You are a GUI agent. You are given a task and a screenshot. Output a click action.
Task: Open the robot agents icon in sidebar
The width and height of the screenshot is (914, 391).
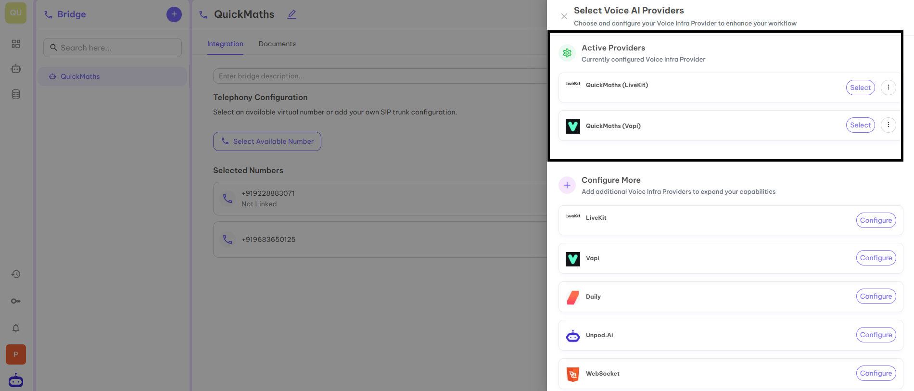pyautogui.click(x=16, y=69)
